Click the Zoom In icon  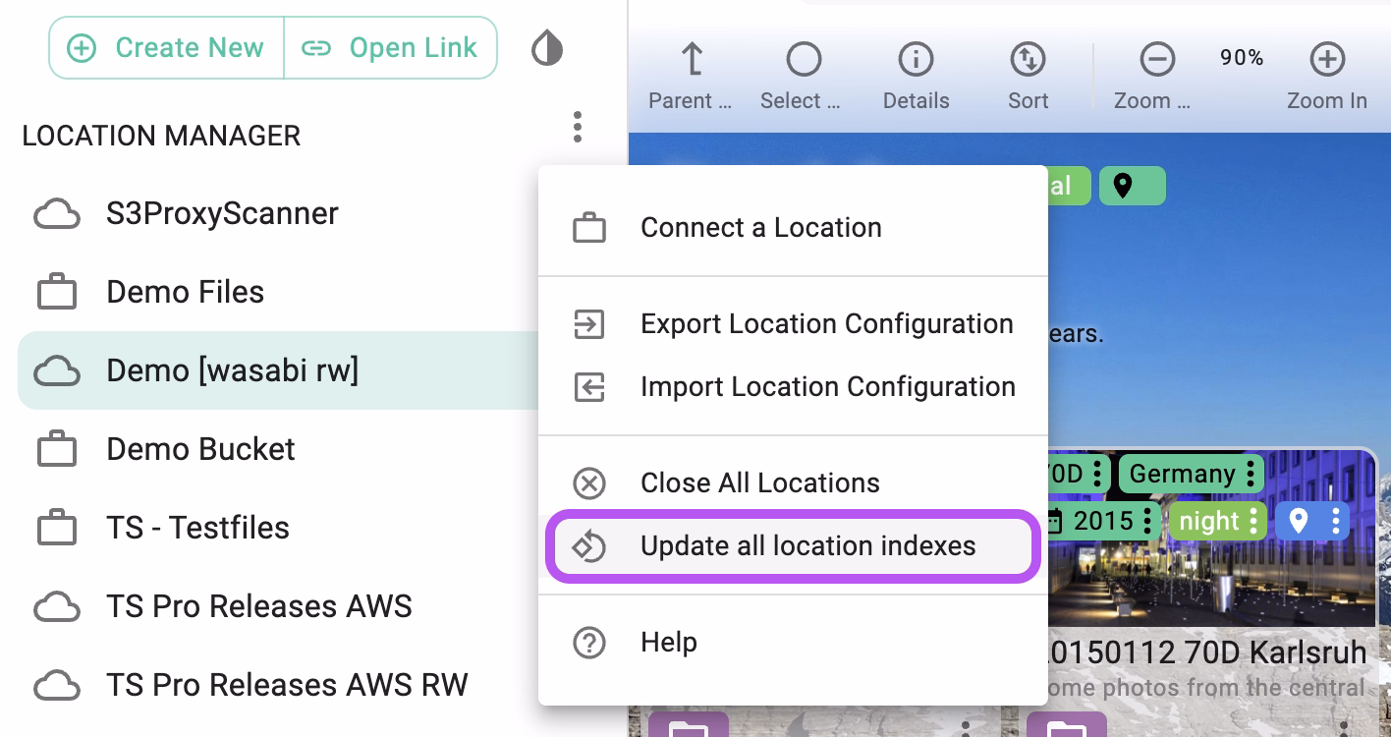pos(1327,59)
